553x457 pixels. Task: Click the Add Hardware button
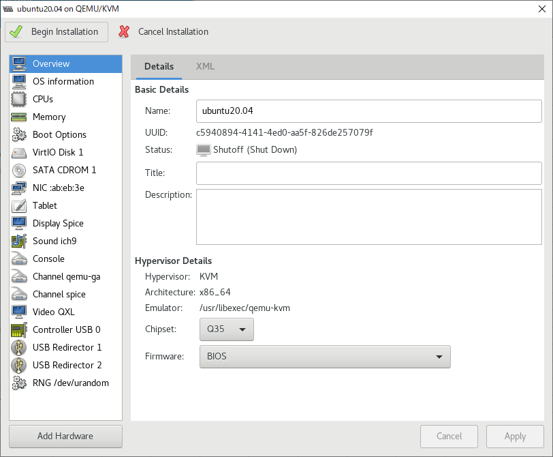pyautogui.click(x=65, y=437)
